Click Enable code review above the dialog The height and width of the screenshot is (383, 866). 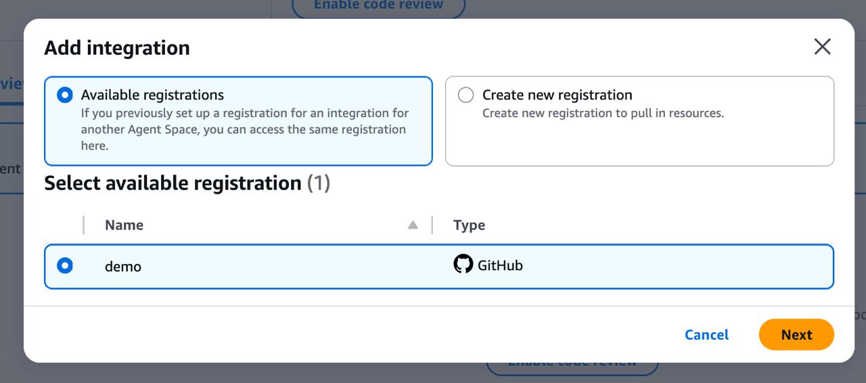point(378,5)
